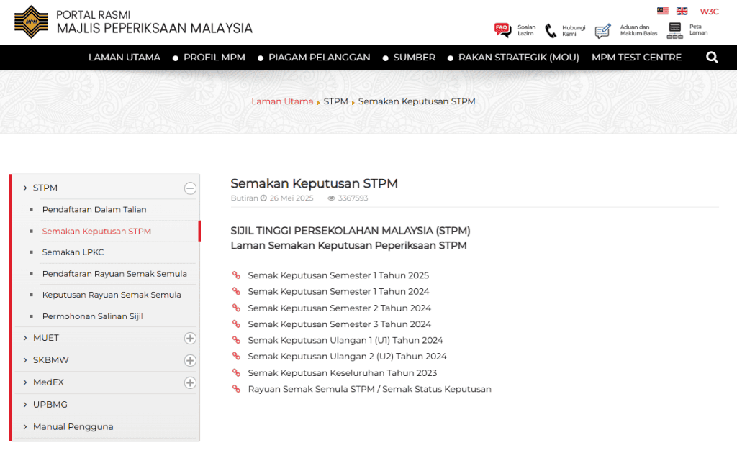Select MedEX in the sidebar menu
The image size is (737, 463).
tap(48, 382)
